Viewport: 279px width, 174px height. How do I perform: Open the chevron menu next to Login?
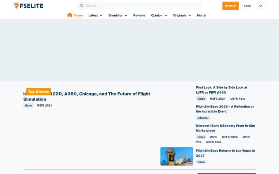tap(261, 6)
